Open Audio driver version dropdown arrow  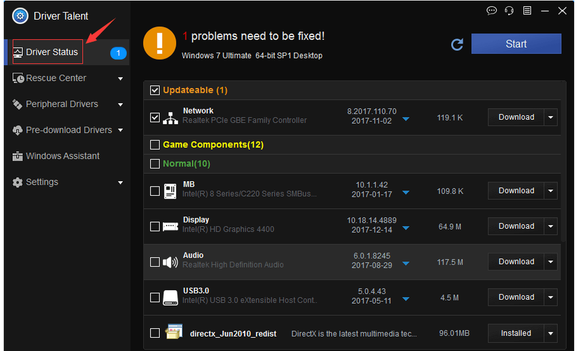pyautogui.click(x=406, y=264)
